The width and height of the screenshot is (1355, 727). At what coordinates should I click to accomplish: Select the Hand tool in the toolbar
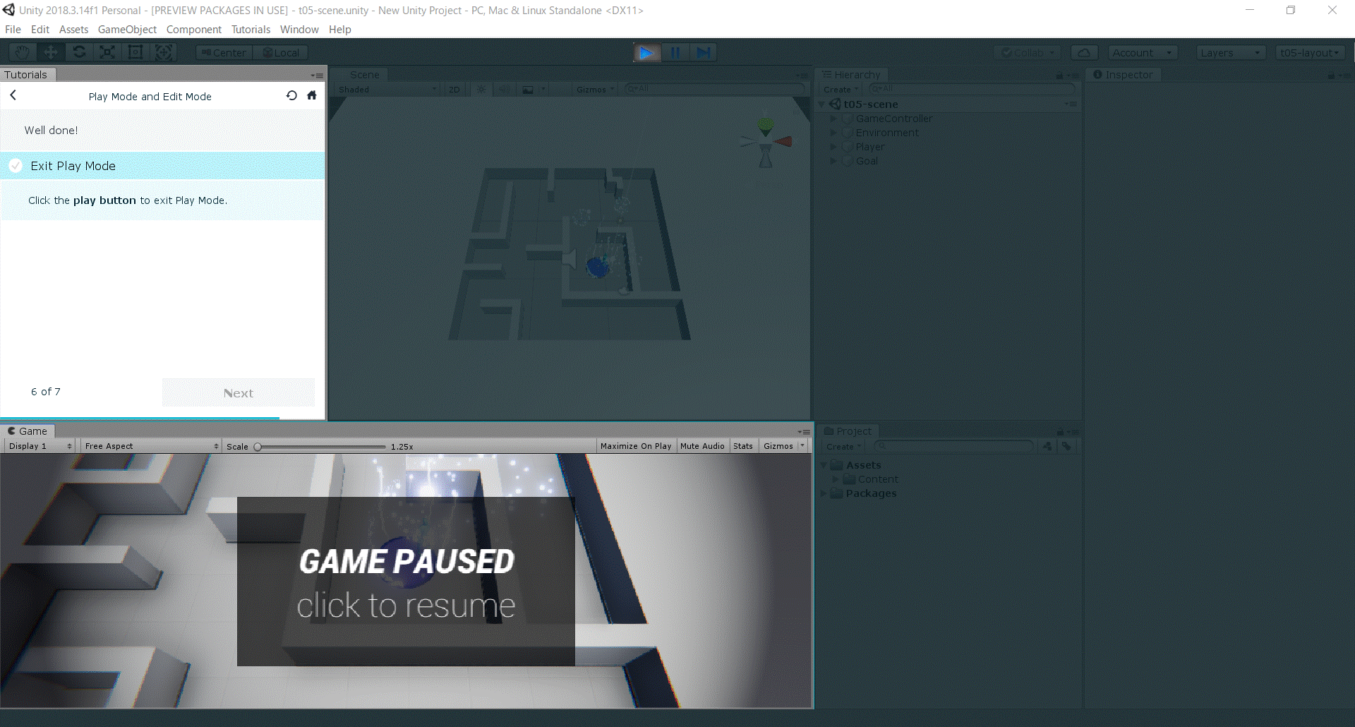[23, 52]
